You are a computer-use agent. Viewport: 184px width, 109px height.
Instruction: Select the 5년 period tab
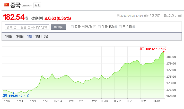(x=46, y=36)
